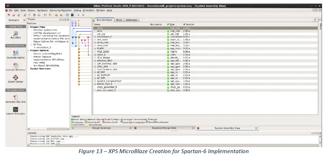This screenshot has width=326, height=160.
Task: Click the green star on the MCB_DDR3 row
Action: 168,52
